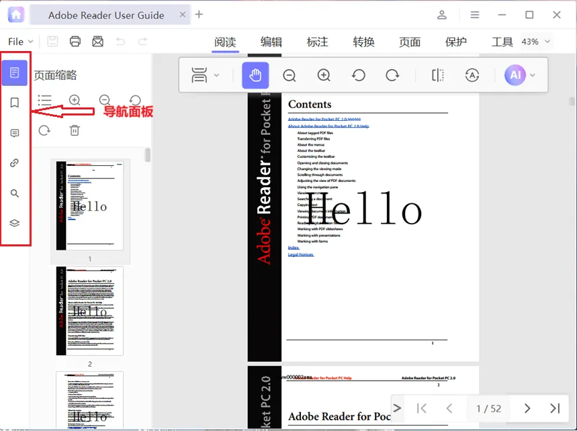
Task: Open the comments panel in sidebar
Action: (x=15, y=133)
